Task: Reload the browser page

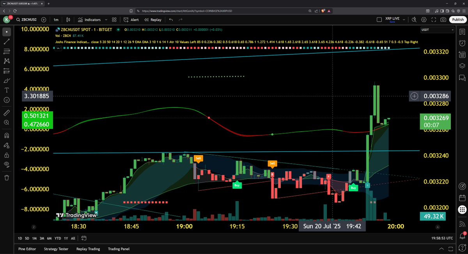Action: click(15, 11)
